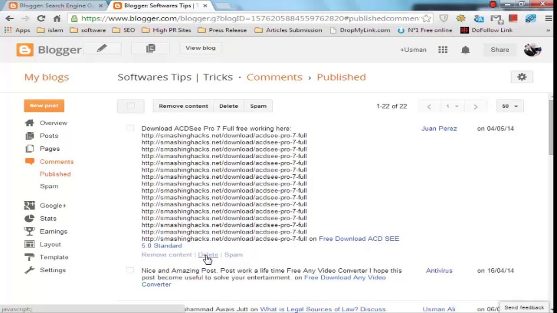This screenshot has height=313, width=557.
Task: Click the toolbar Delete button
Action: [x=228, y=106]
